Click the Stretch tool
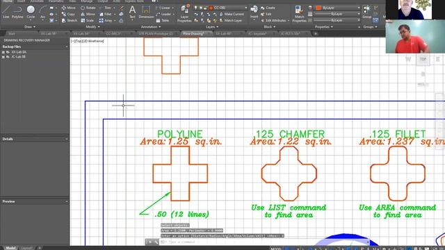Viewport: 445px width, 250px height. click(x=70, y=20)
